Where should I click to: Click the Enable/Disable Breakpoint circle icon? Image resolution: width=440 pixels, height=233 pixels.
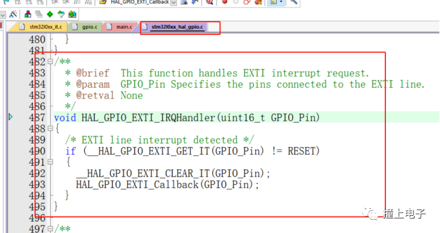click(236, 2)
